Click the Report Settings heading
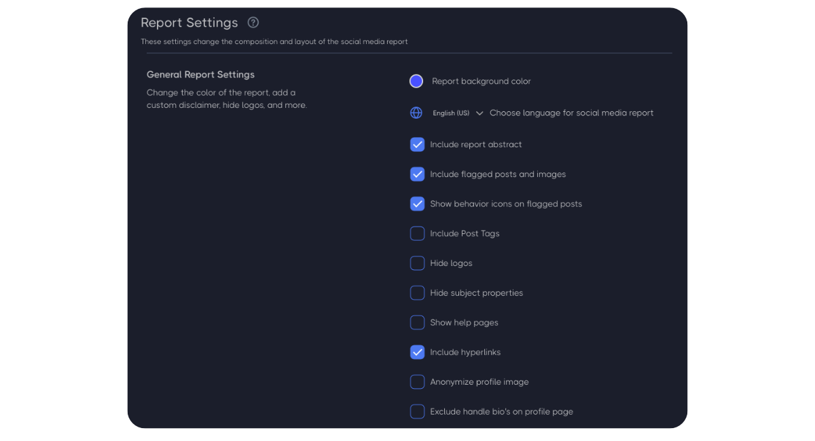 [x=189, y=23]
